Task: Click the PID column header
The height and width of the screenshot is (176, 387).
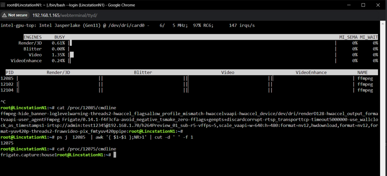Action: tap(9, 73)
